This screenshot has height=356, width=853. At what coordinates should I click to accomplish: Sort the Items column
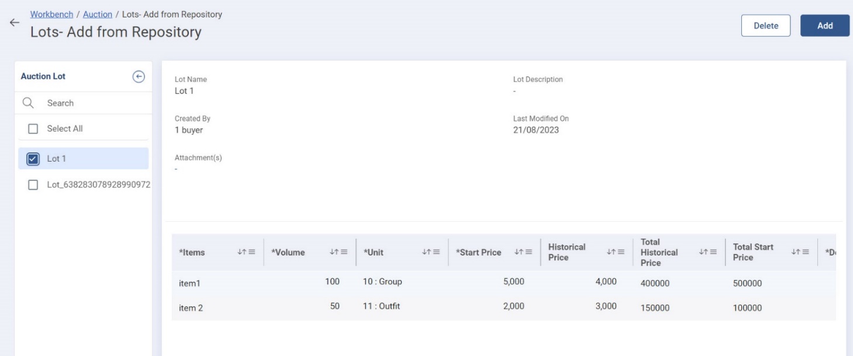pyautogui.click(x=240, y=252)
